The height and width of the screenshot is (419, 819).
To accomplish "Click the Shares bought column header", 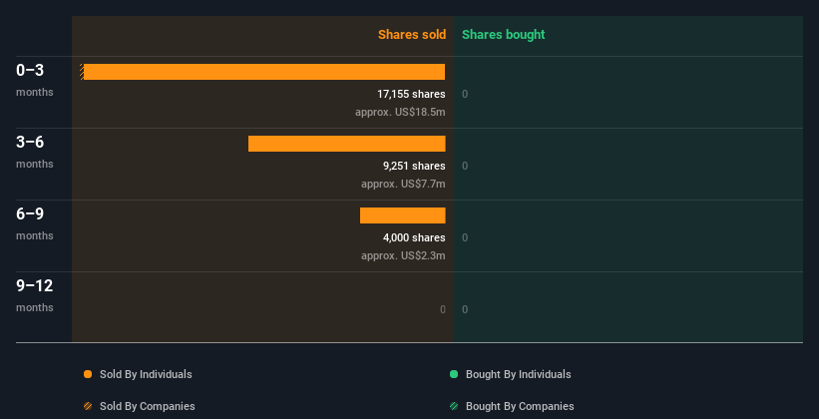I will click(x=503, y=35).
